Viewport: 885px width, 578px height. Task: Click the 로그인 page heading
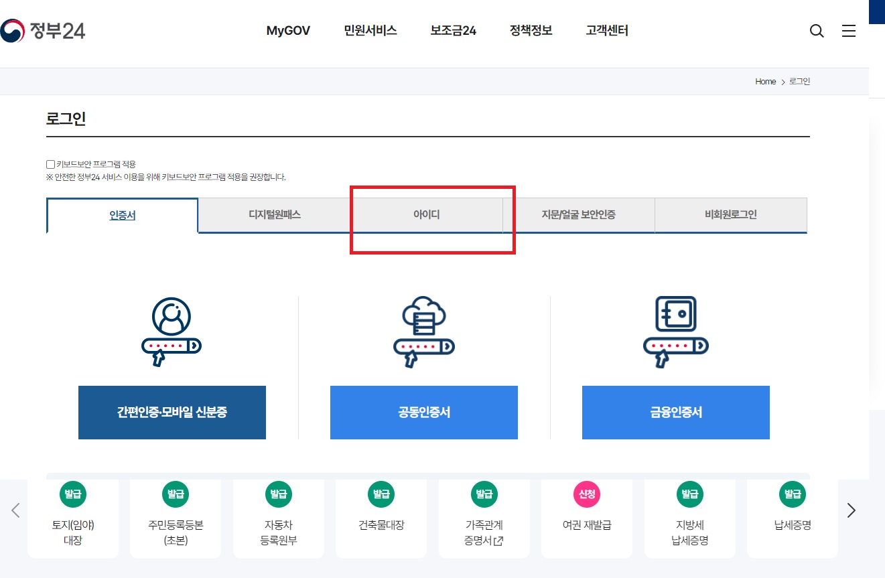pos(66,119)
